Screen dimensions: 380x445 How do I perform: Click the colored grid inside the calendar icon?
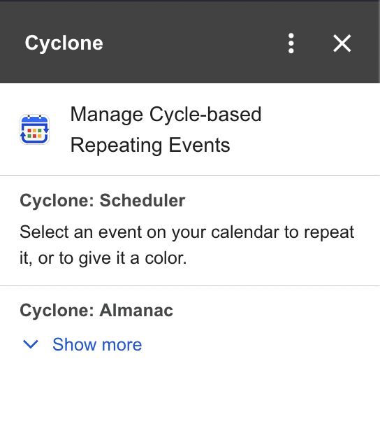click(34, 133)
